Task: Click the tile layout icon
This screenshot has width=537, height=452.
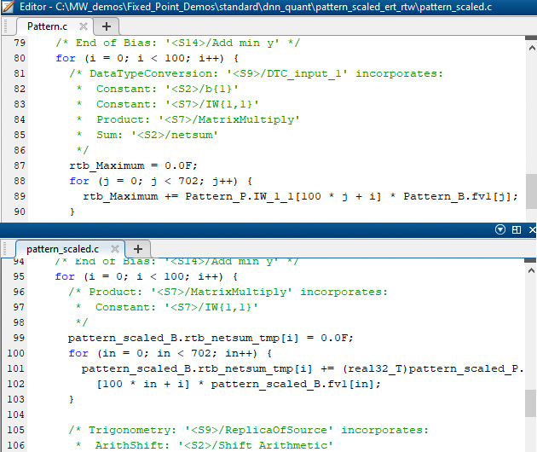Action: 515,230
